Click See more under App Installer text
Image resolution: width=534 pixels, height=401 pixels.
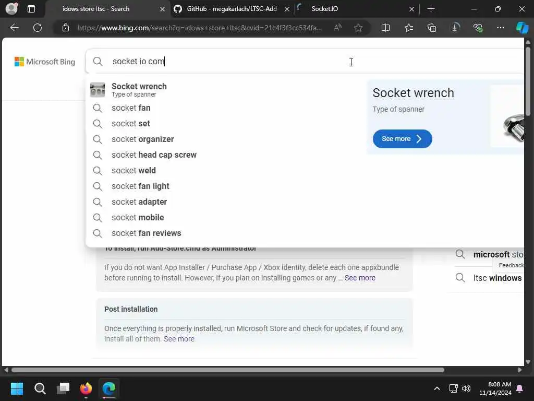(360, 278)
